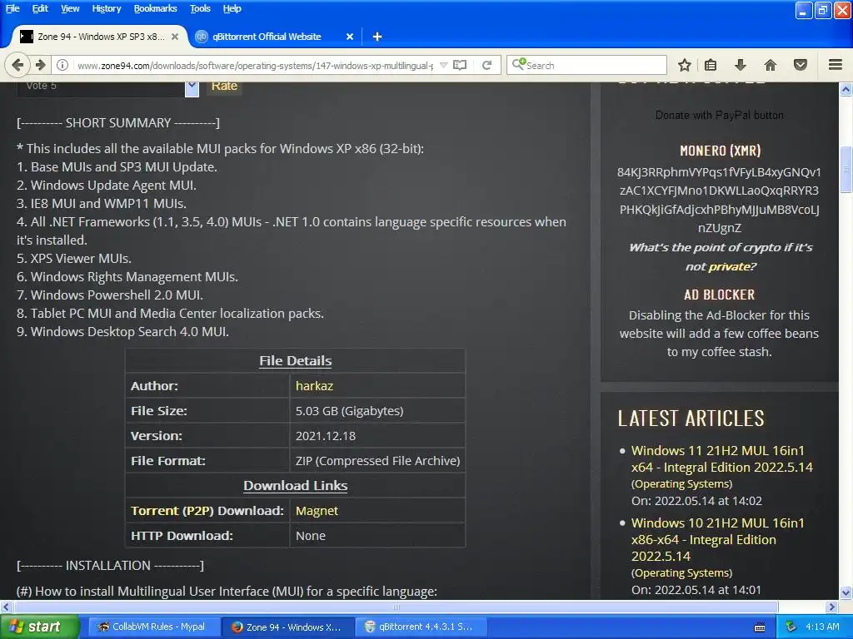The height and width of the screenshot is (639, 853).
Task: Open the Help menu
Action: (x=232, y=8)
